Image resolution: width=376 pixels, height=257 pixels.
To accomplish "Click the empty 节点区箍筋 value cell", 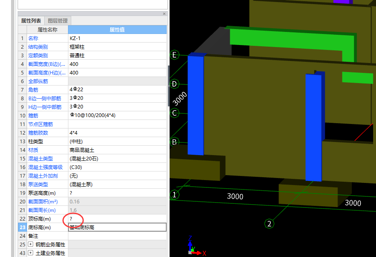I will pyautogui.click(x=117, y=124).
